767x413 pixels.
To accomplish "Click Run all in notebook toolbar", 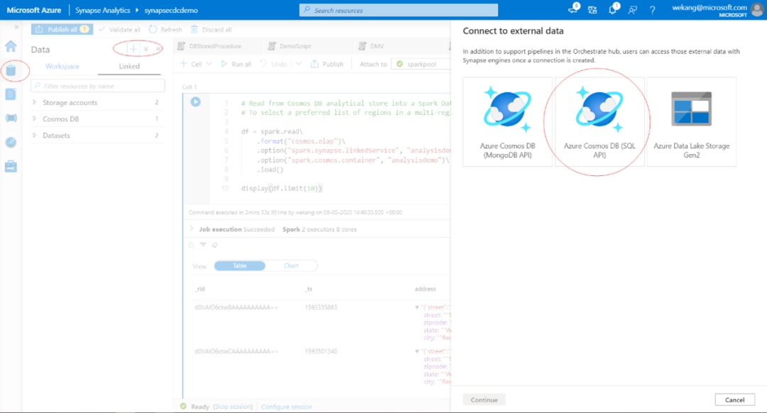I will coord(236,64).
